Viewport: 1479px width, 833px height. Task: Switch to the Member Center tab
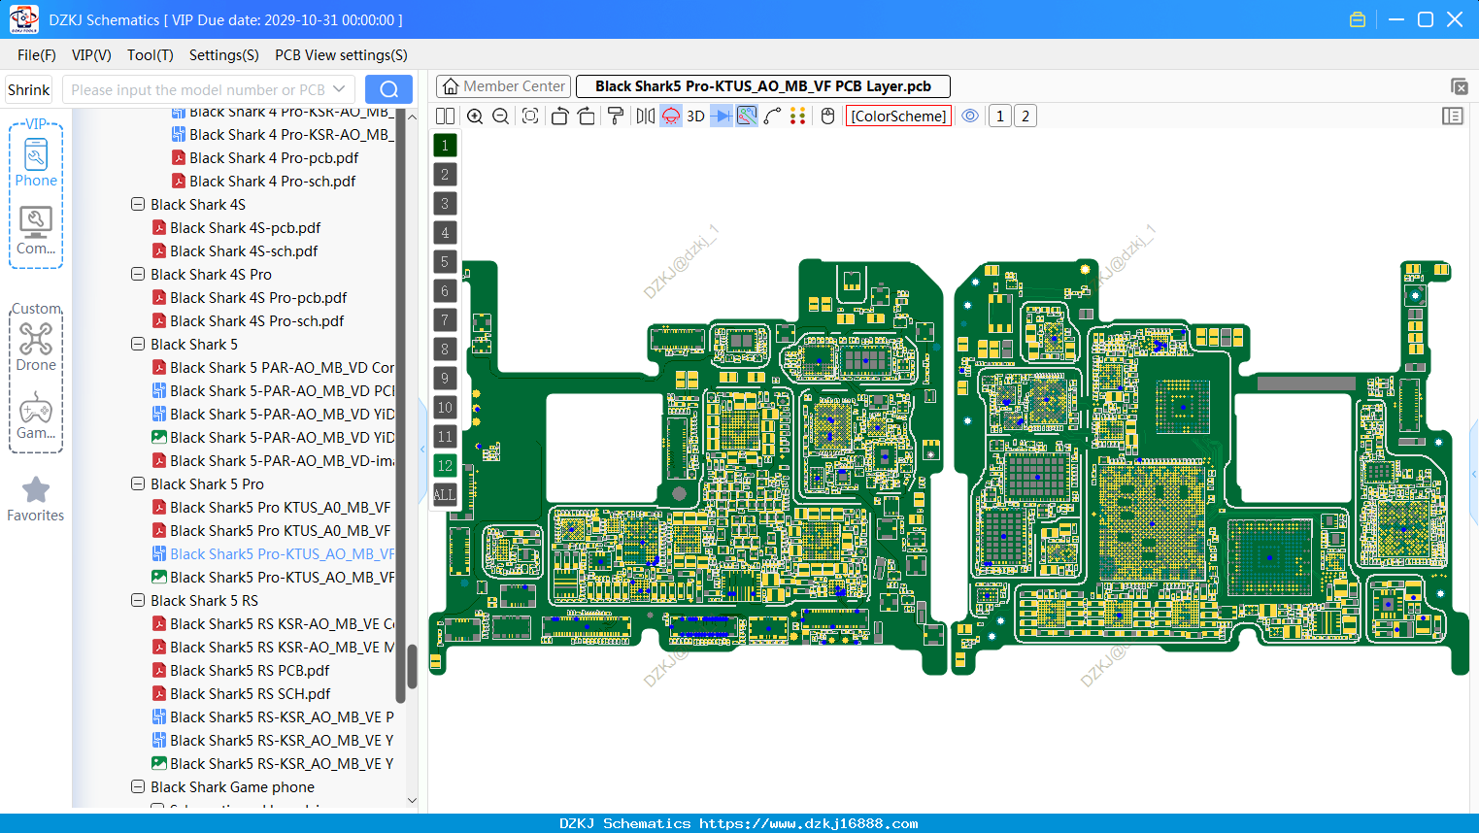pos(503,86)
